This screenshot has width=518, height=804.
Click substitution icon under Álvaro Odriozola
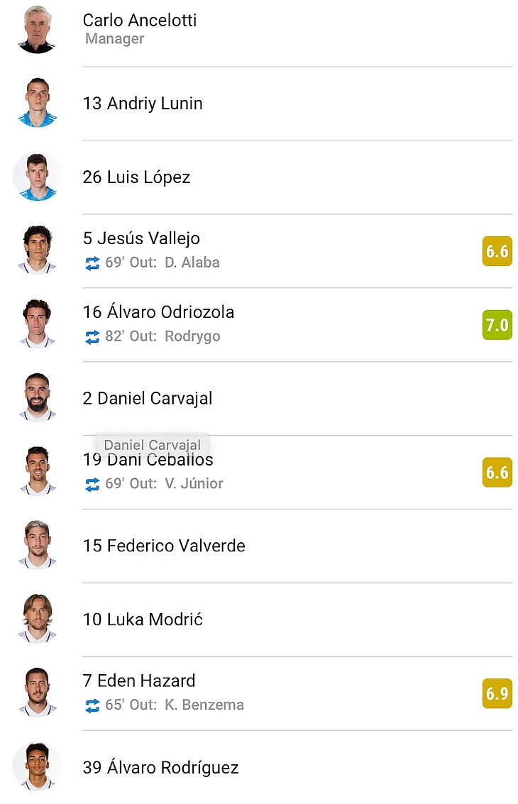pyautogui.click(x=92, y=337)
